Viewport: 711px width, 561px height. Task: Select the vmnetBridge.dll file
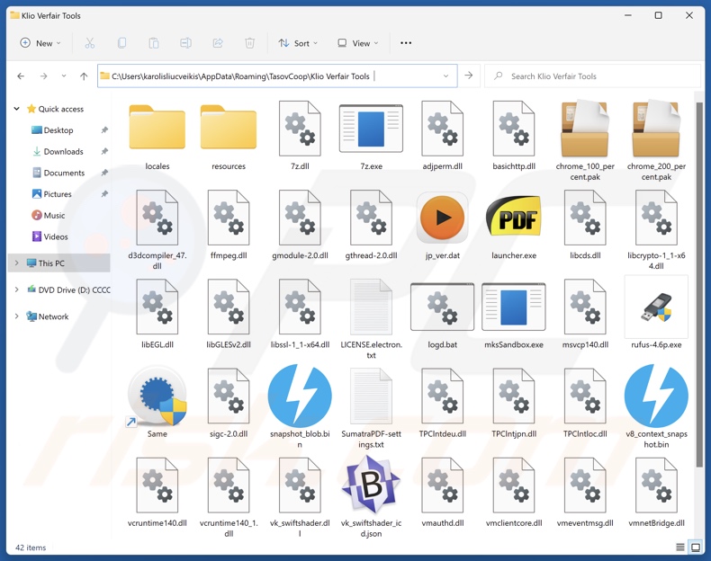point(656,493)
